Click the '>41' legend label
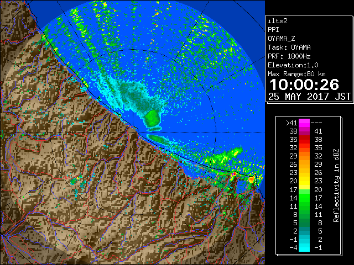Viewport: 354px width, 265px height. [291, 123]
